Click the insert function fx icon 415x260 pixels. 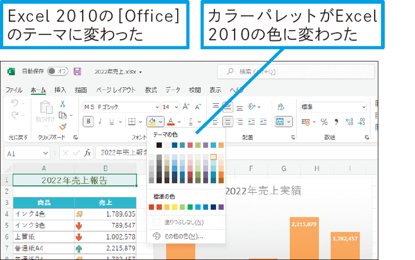[x=88, y=153]
